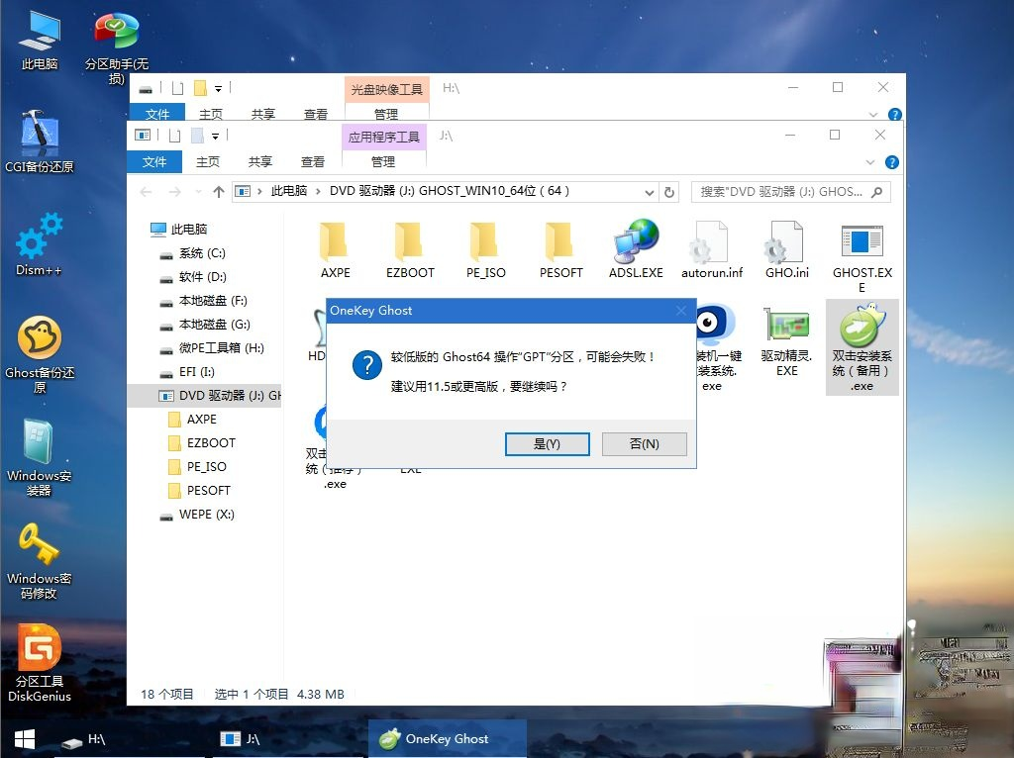Select the EZBOOT subfolder in navigation tree
Viewport: 1014px width, 758px height.
pyautogui.click(x=211, y=443)
